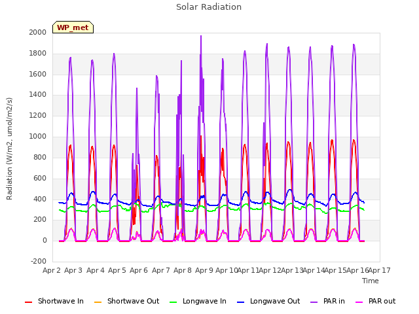419x314 pixels.
Task: Click the -200 y-axis tick label
Action: click(39, 261)
